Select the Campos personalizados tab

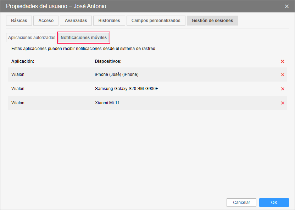point(156,21)
